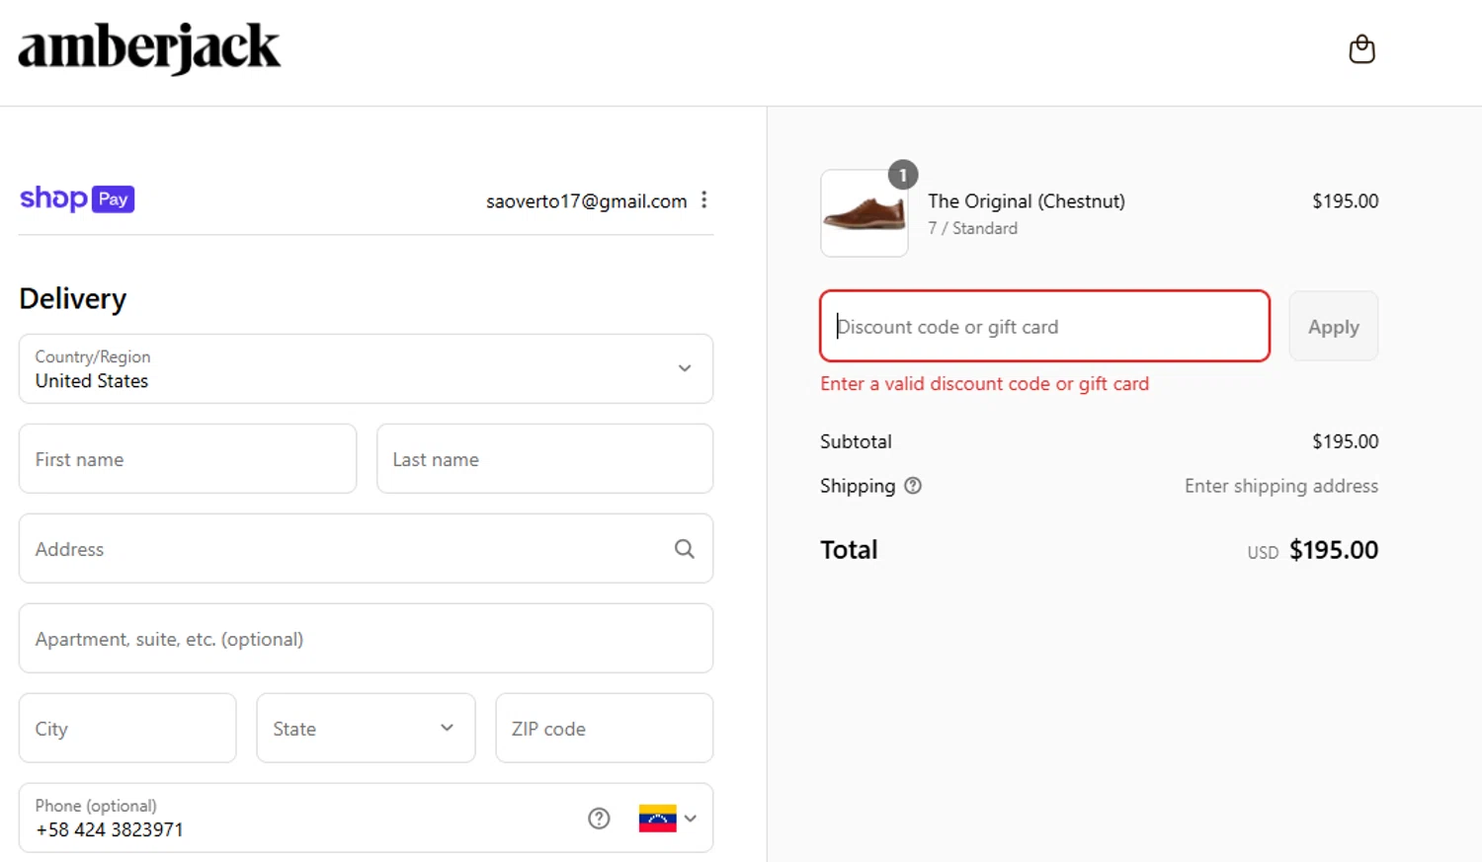Click the invalid discount code error message
The width and height of the screenshot is (1482, 862).
tap(984, 384)
